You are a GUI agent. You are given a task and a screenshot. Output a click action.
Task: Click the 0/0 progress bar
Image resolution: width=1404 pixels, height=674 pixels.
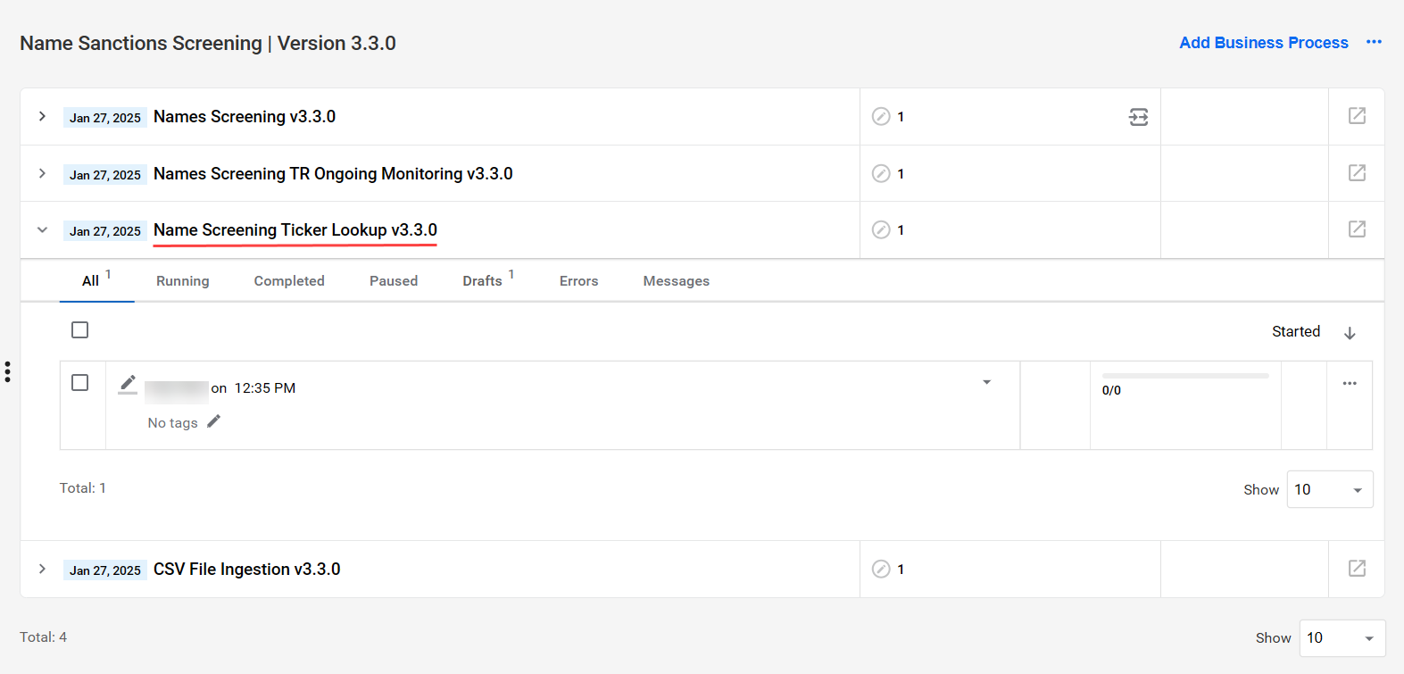coord(1185,376)
